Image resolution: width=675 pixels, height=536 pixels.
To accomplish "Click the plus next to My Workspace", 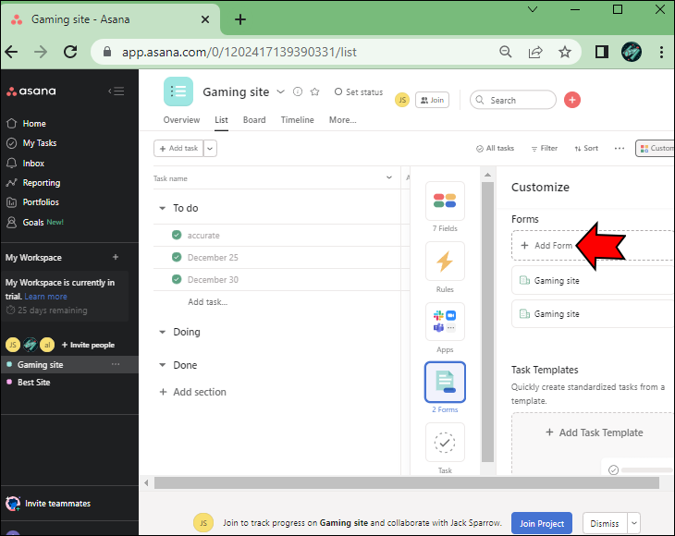I will coord(116,257).
